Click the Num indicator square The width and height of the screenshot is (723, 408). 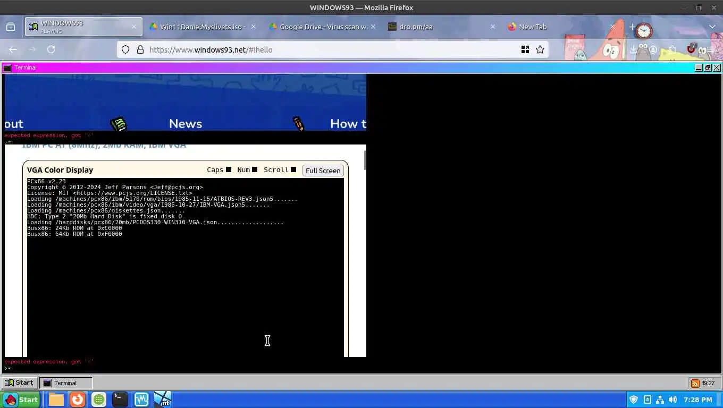point(255,169)
